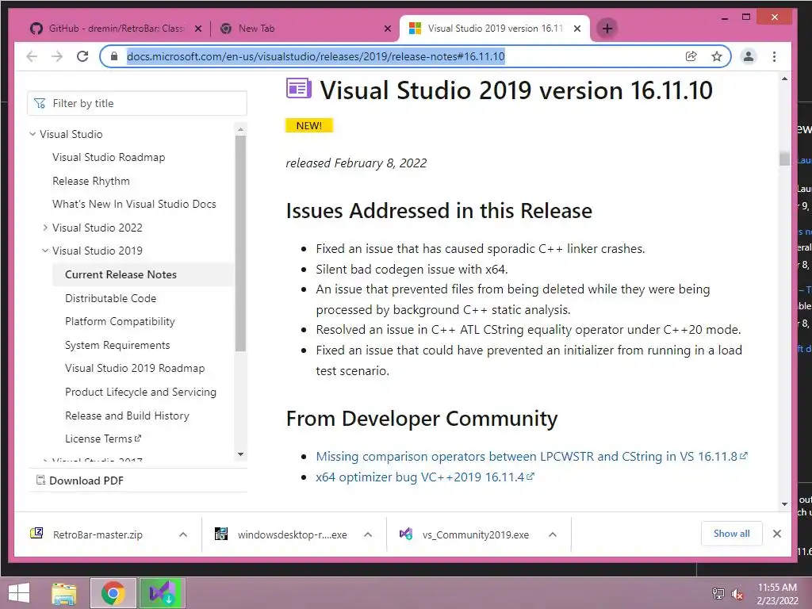Click the Download PDF icon
This screenshot has height=609, width=812.
[x=40, y=481]
